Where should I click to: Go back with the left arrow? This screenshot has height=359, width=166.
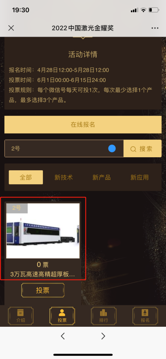click(x=62, y=336)
